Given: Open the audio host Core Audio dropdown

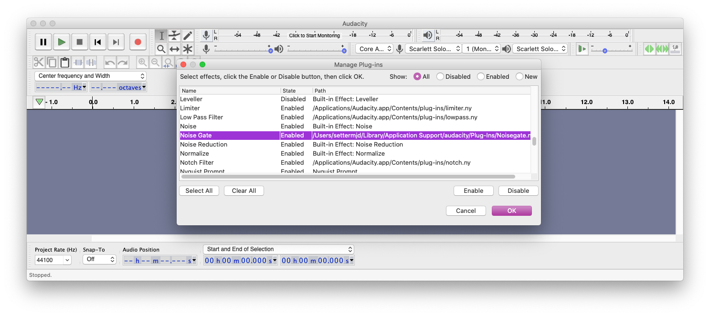Looking at the screenshot, I should click(374, 49).
